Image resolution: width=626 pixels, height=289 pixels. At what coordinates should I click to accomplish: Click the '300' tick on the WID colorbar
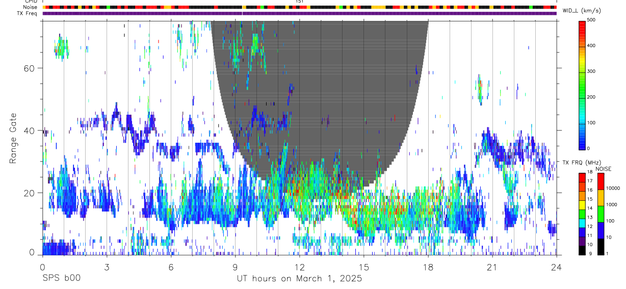(x=591, y=71)
